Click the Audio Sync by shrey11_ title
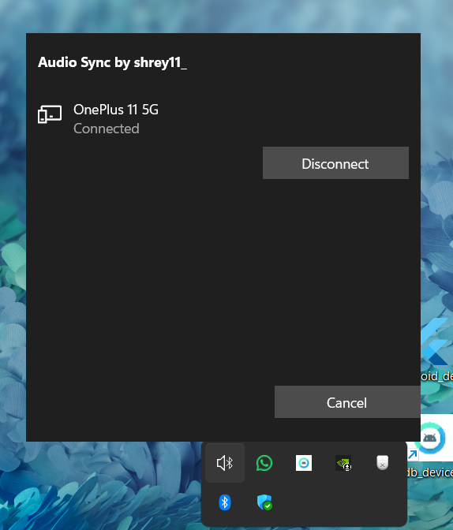This screenshot has width=453, height=530. pyautogui.click(x=112, y=62)
